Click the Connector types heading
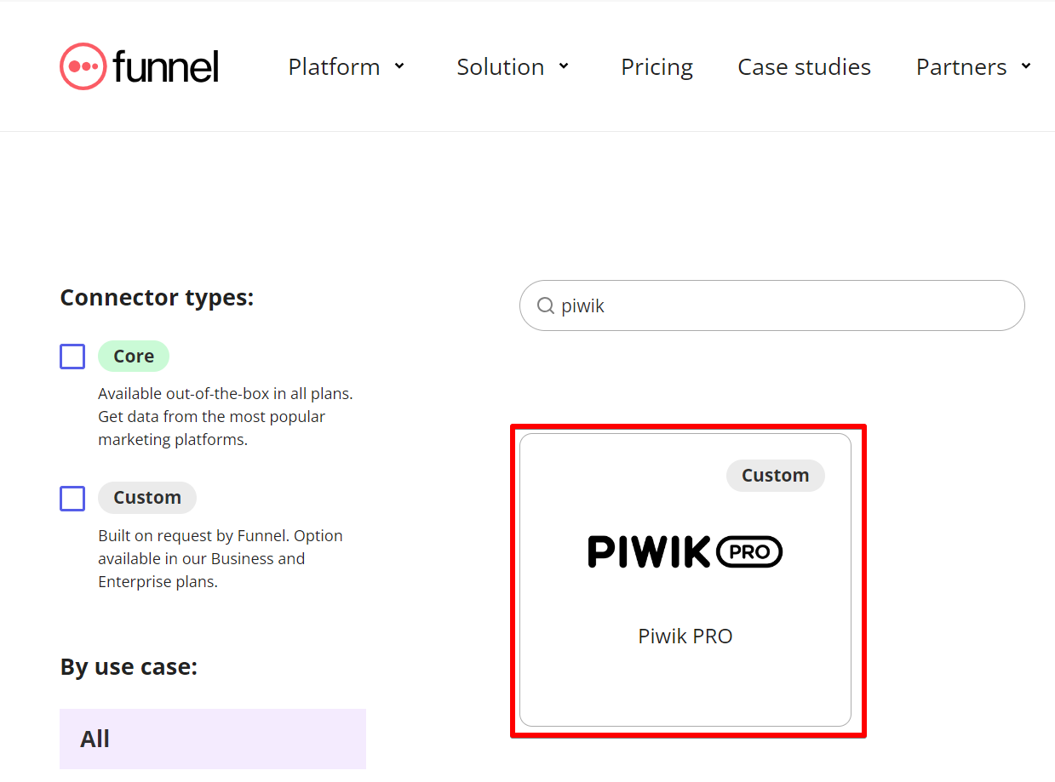Screen dimensions: 1055x782 tap(157, 297)
